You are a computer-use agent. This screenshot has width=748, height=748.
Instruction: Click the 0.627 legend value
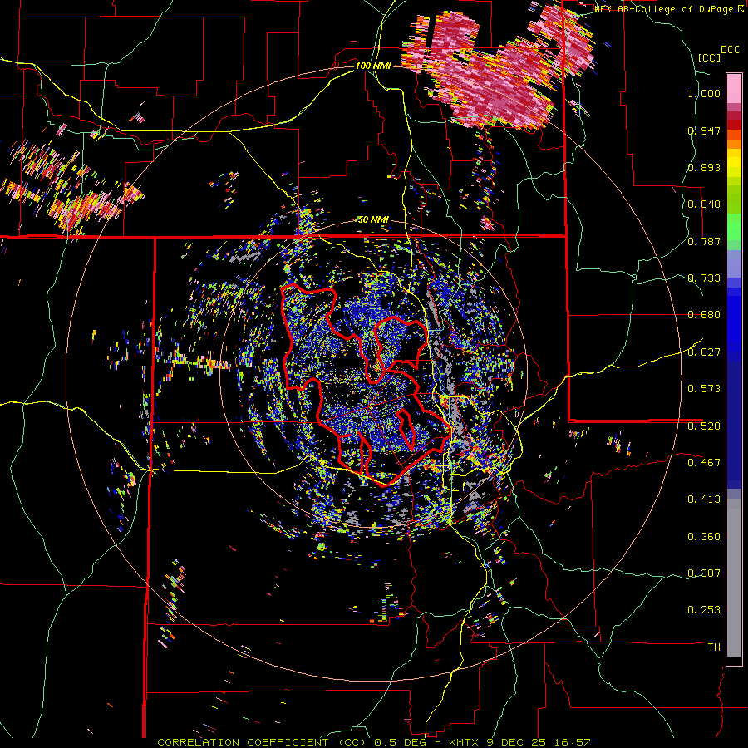click(704, 352)
